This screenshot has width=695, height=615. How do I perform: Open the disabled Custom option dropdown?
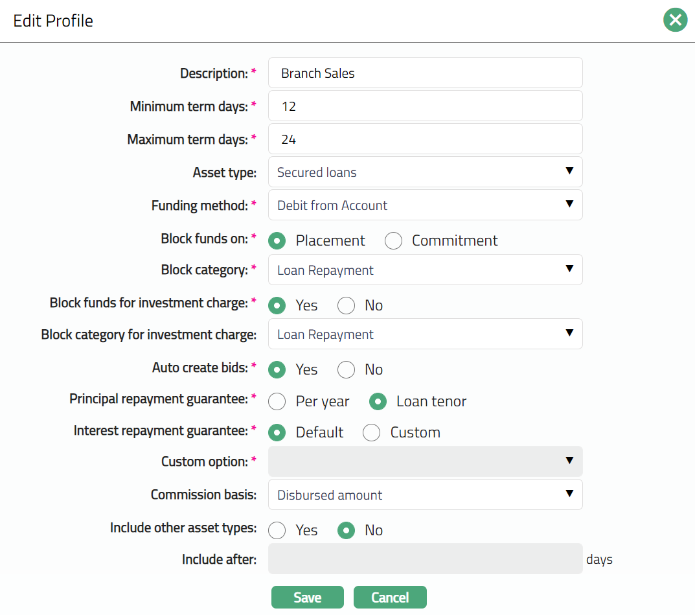(425, 461)
